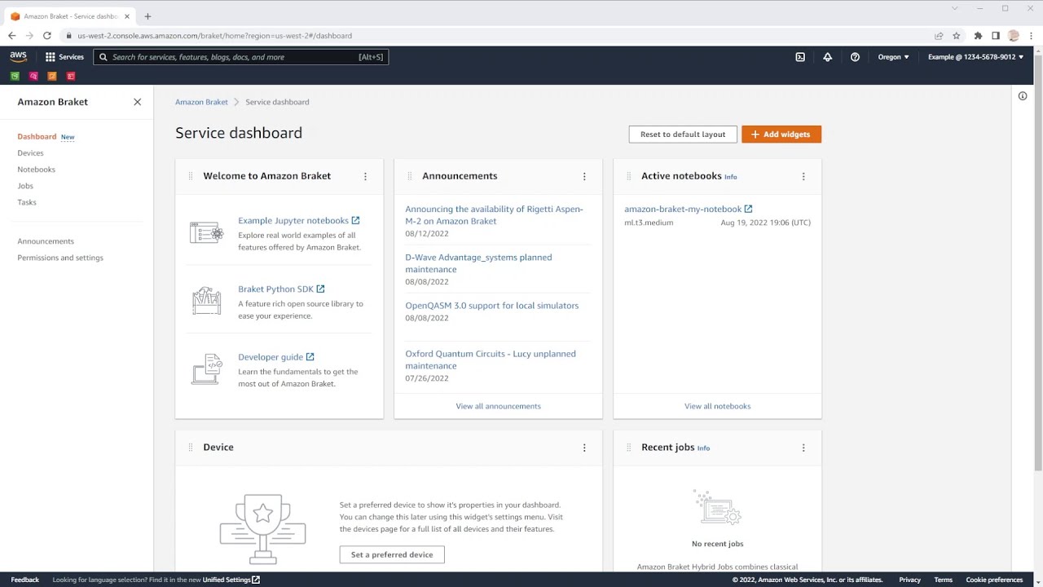Open amazon-braket-my-notebook link
The height and width of the screenshot is (587, 1043).
coord(688,210)
